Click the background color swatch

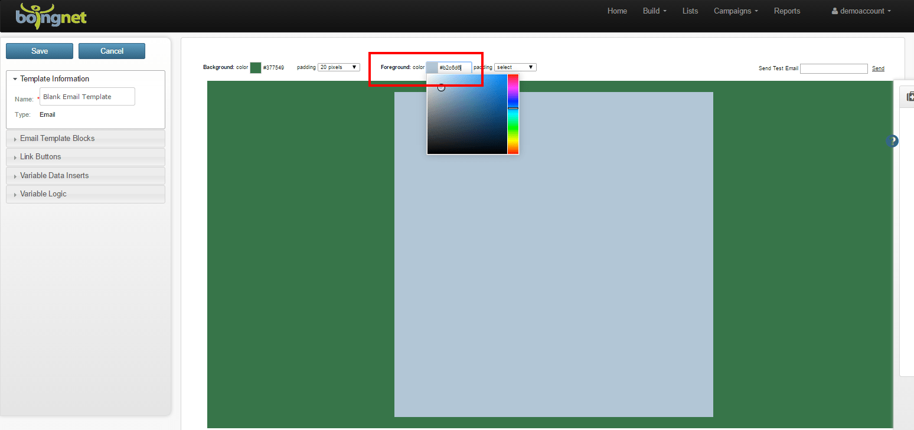tap(255, 67)
